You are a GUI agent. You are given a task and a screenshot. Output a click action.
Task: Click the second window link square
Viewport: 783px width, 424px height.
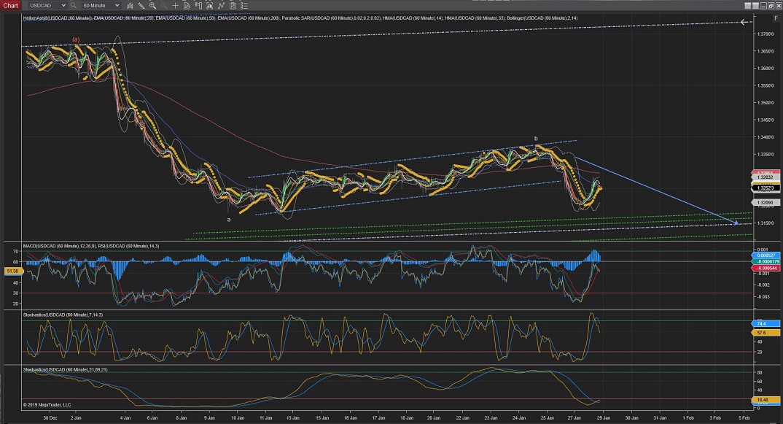click(755, 6)
